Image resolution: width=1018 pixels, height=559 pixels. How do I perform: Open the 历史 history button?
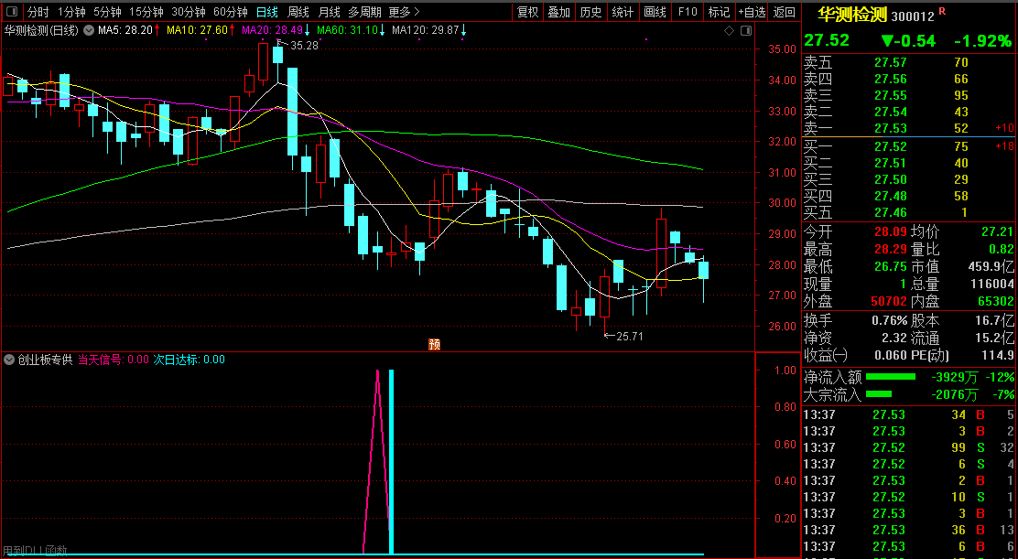coord(590,12)
